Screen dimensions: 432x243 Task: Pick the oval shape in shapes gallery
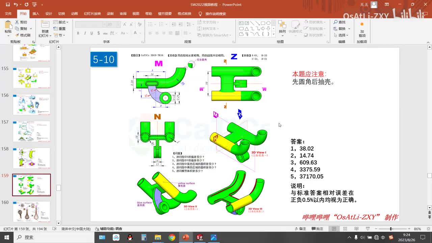(268, 23)
